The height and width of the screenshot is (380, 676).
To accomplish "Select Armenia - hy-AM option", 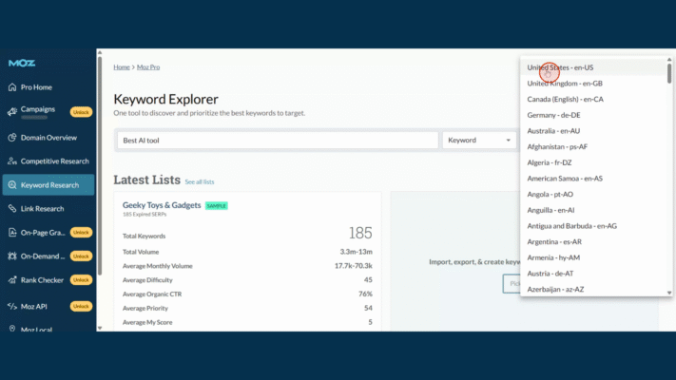I will pyautogui.click(x=593, y=257).
